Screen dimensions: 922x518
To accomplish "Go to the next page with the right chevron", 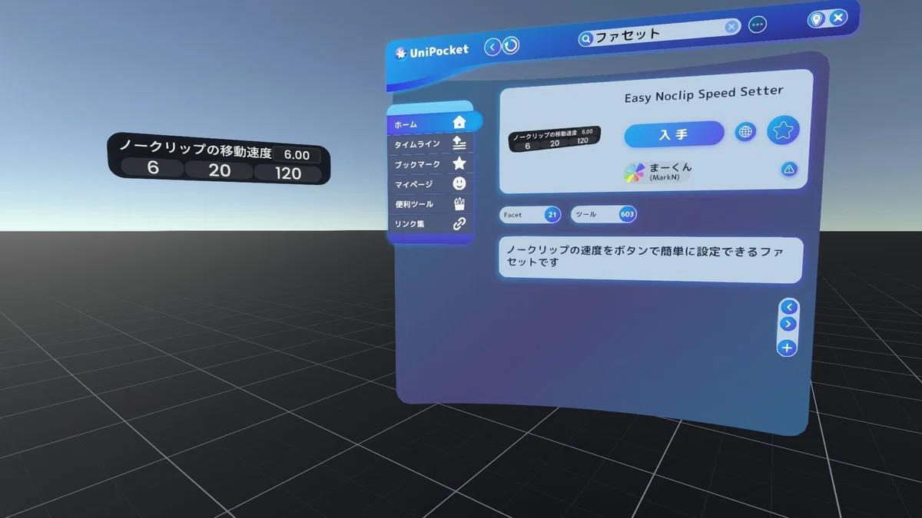I will click(x=788, y=324).
